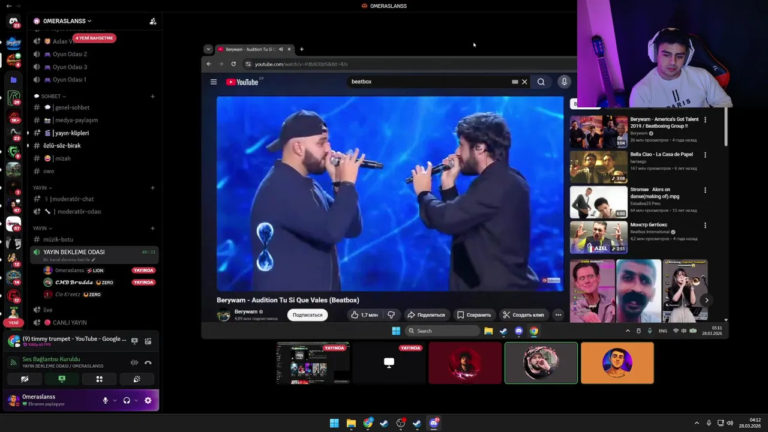
Task: Open Berywam America's Got Talent video thumbnail
Action: click(598, 131)
